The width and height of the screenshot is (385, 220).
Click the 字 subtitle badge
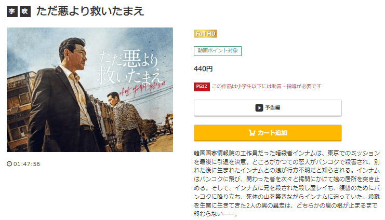click(12, 11)
